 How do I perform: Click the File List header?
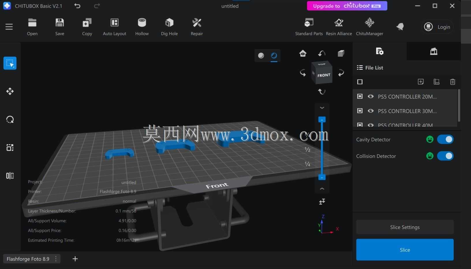(370, 68)
